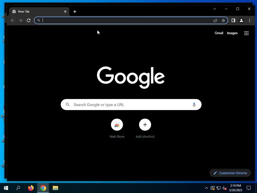Viewport: 257px width, 193px height.
Task: Open a new tab with the plus button
Action: click(75, 12)
